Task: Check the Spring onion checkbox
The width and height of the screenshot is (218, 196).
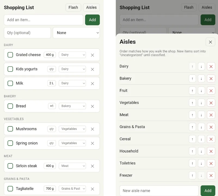Action: [x=10, y=143]
